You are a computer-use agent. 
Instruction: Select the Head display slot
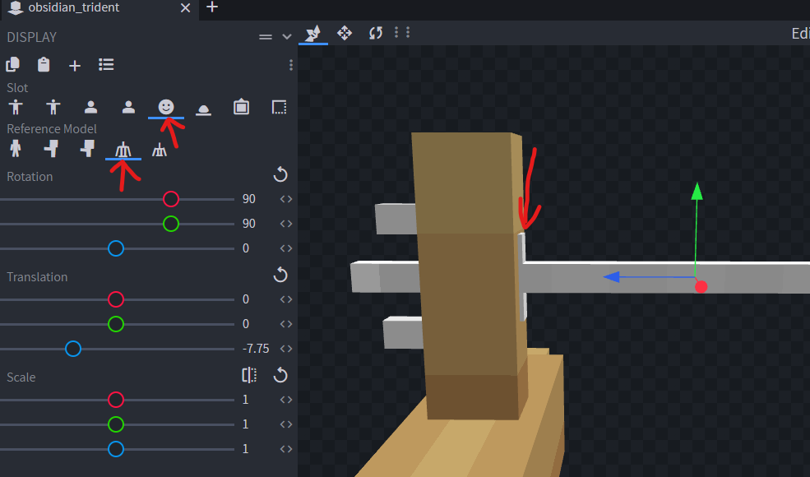[166, 107]
